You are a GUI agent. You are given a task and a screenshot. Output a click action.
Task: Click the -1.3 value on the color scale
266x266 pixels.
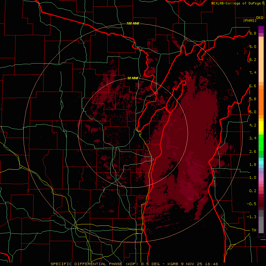coord(252,217)
